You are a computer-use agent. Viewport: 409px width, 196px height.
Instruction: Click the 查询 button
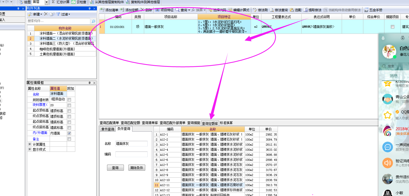point(115,168)
